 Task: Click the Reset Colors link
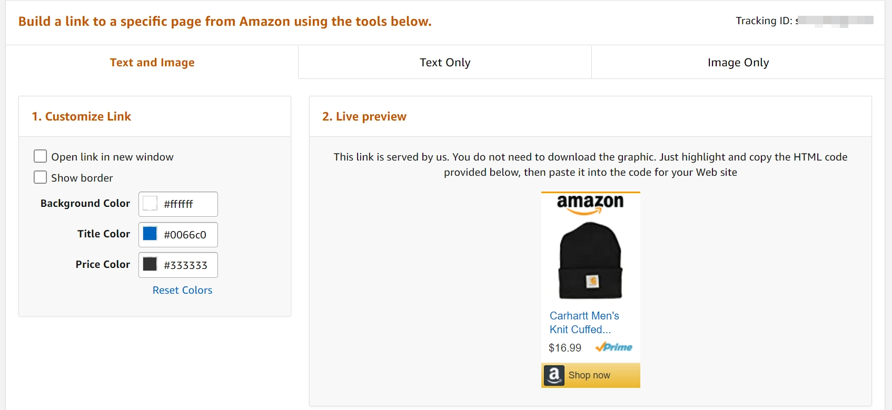[182, 290]
